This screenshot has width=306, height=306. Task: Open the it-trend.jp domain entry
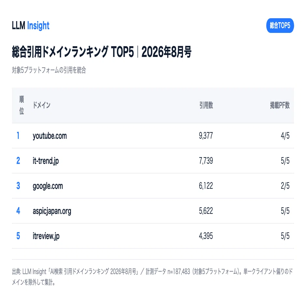(46, 161)
